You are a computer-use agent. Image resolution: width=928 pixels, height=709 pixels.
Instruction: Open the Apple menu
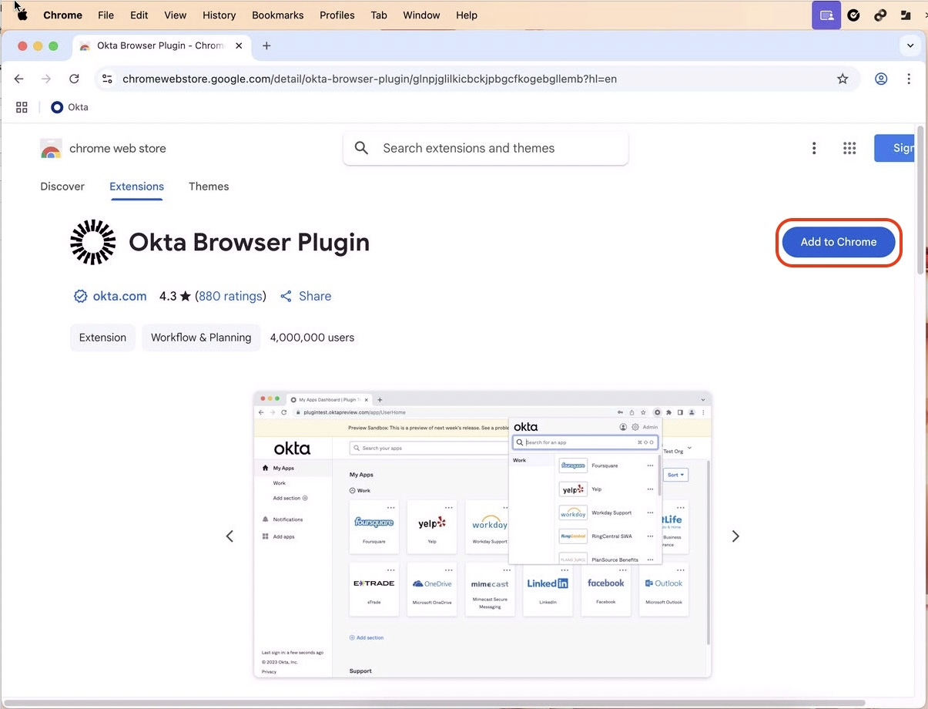click(22, 15)
